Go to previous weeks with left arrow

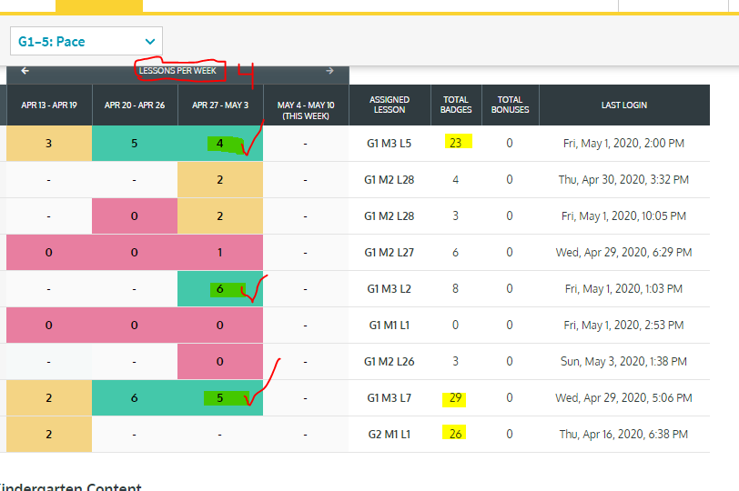pos(25,71)
